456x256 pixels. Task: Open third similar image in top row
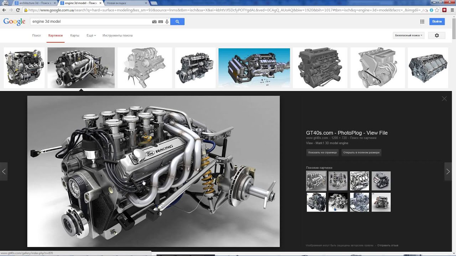(x=359, y=181)
